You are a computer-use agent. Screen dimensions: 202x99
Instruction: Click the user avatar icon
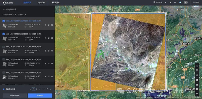(x=186, y=2)
